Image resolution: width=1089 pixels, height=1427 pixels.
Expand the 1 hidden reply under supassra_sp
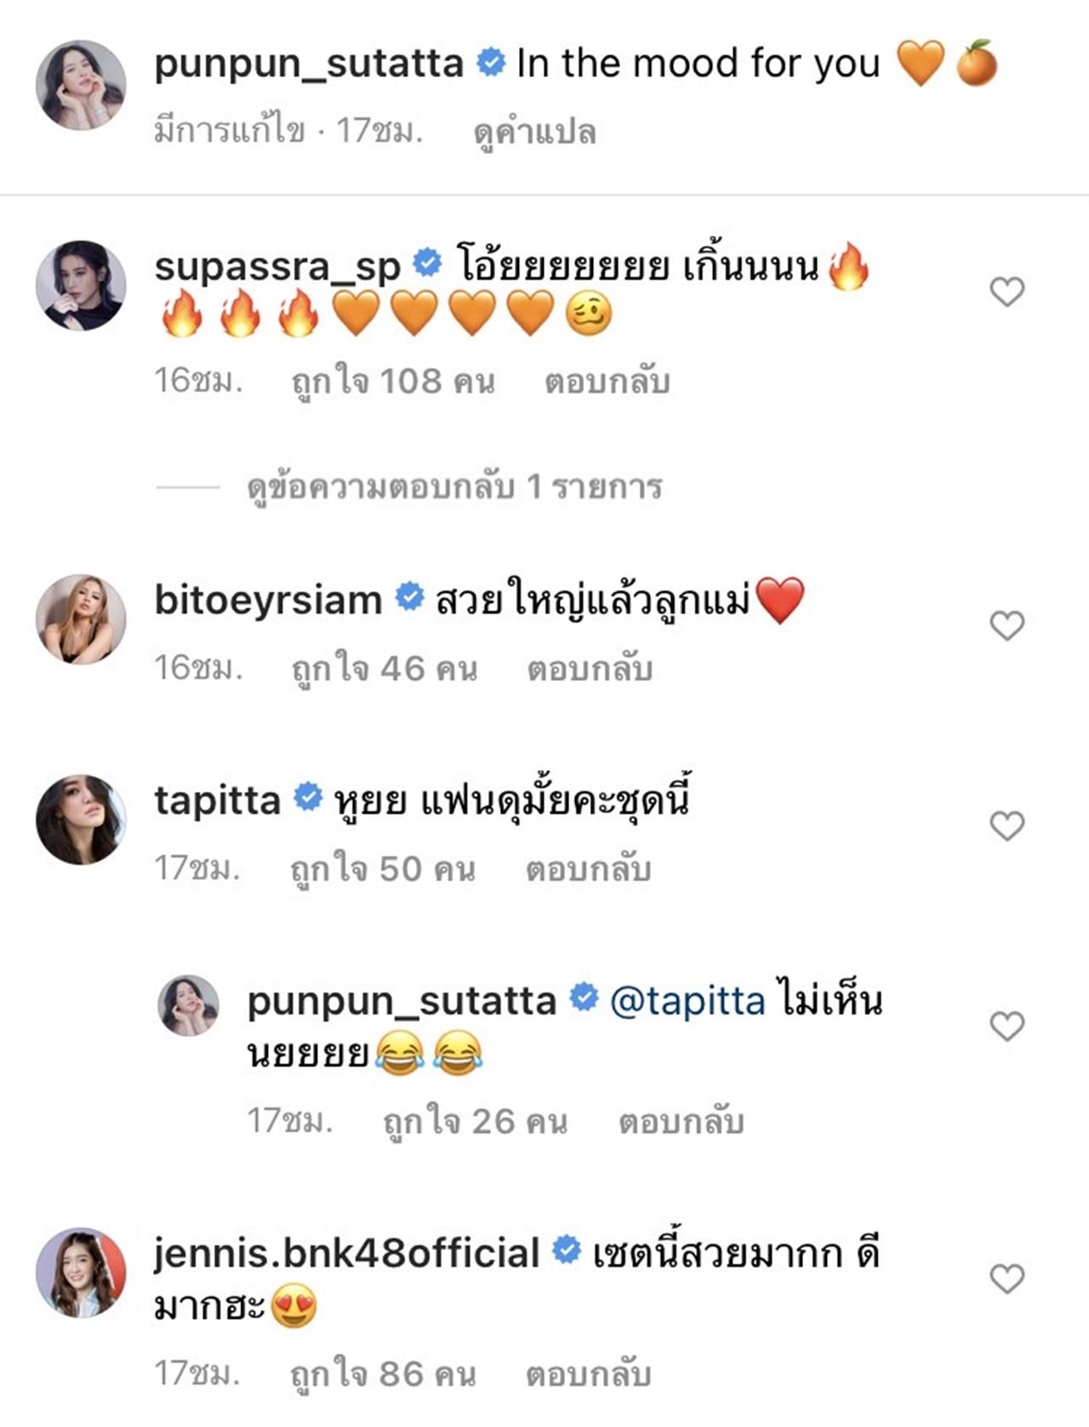point(453,486)
